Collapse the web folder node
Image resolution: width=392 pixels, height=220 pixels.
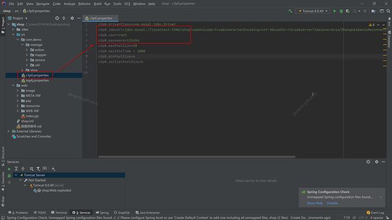[x=13, y=85]
